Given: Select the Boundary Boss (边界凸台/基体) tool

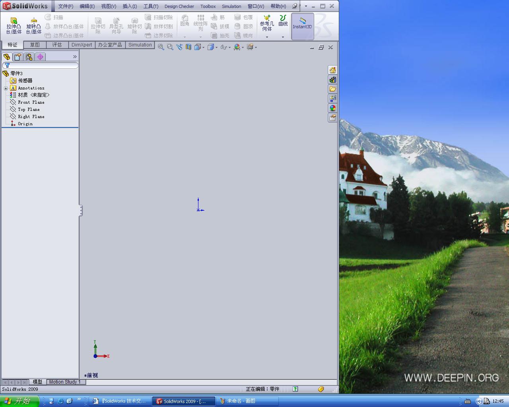Looking at the screenshot, I should (64, 35).
